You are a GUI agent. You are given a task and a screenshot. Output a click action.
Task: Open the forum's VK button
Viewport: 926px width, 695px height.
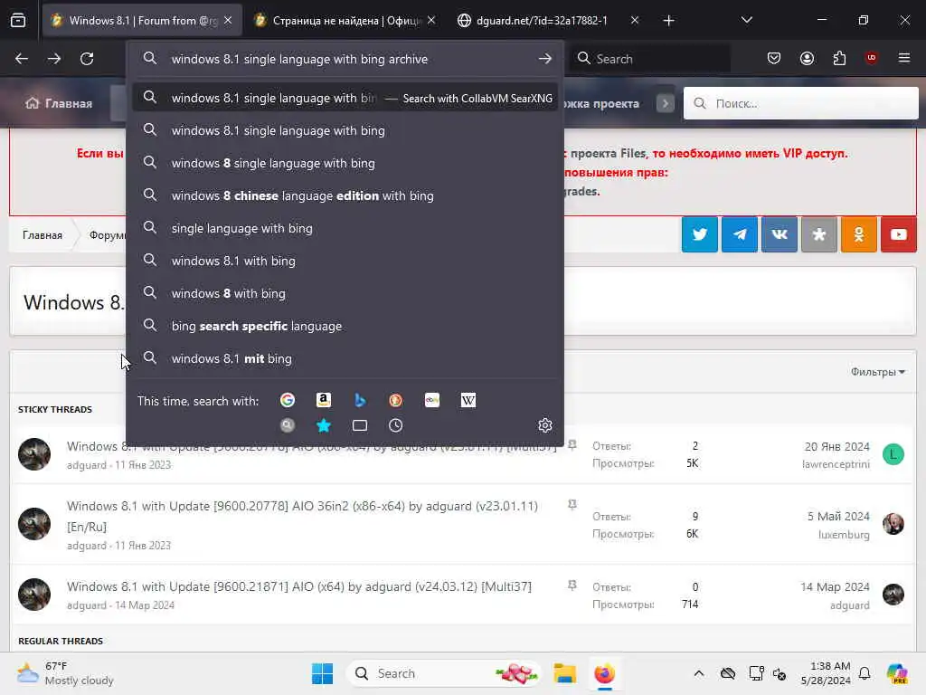(x=779, y=234)
